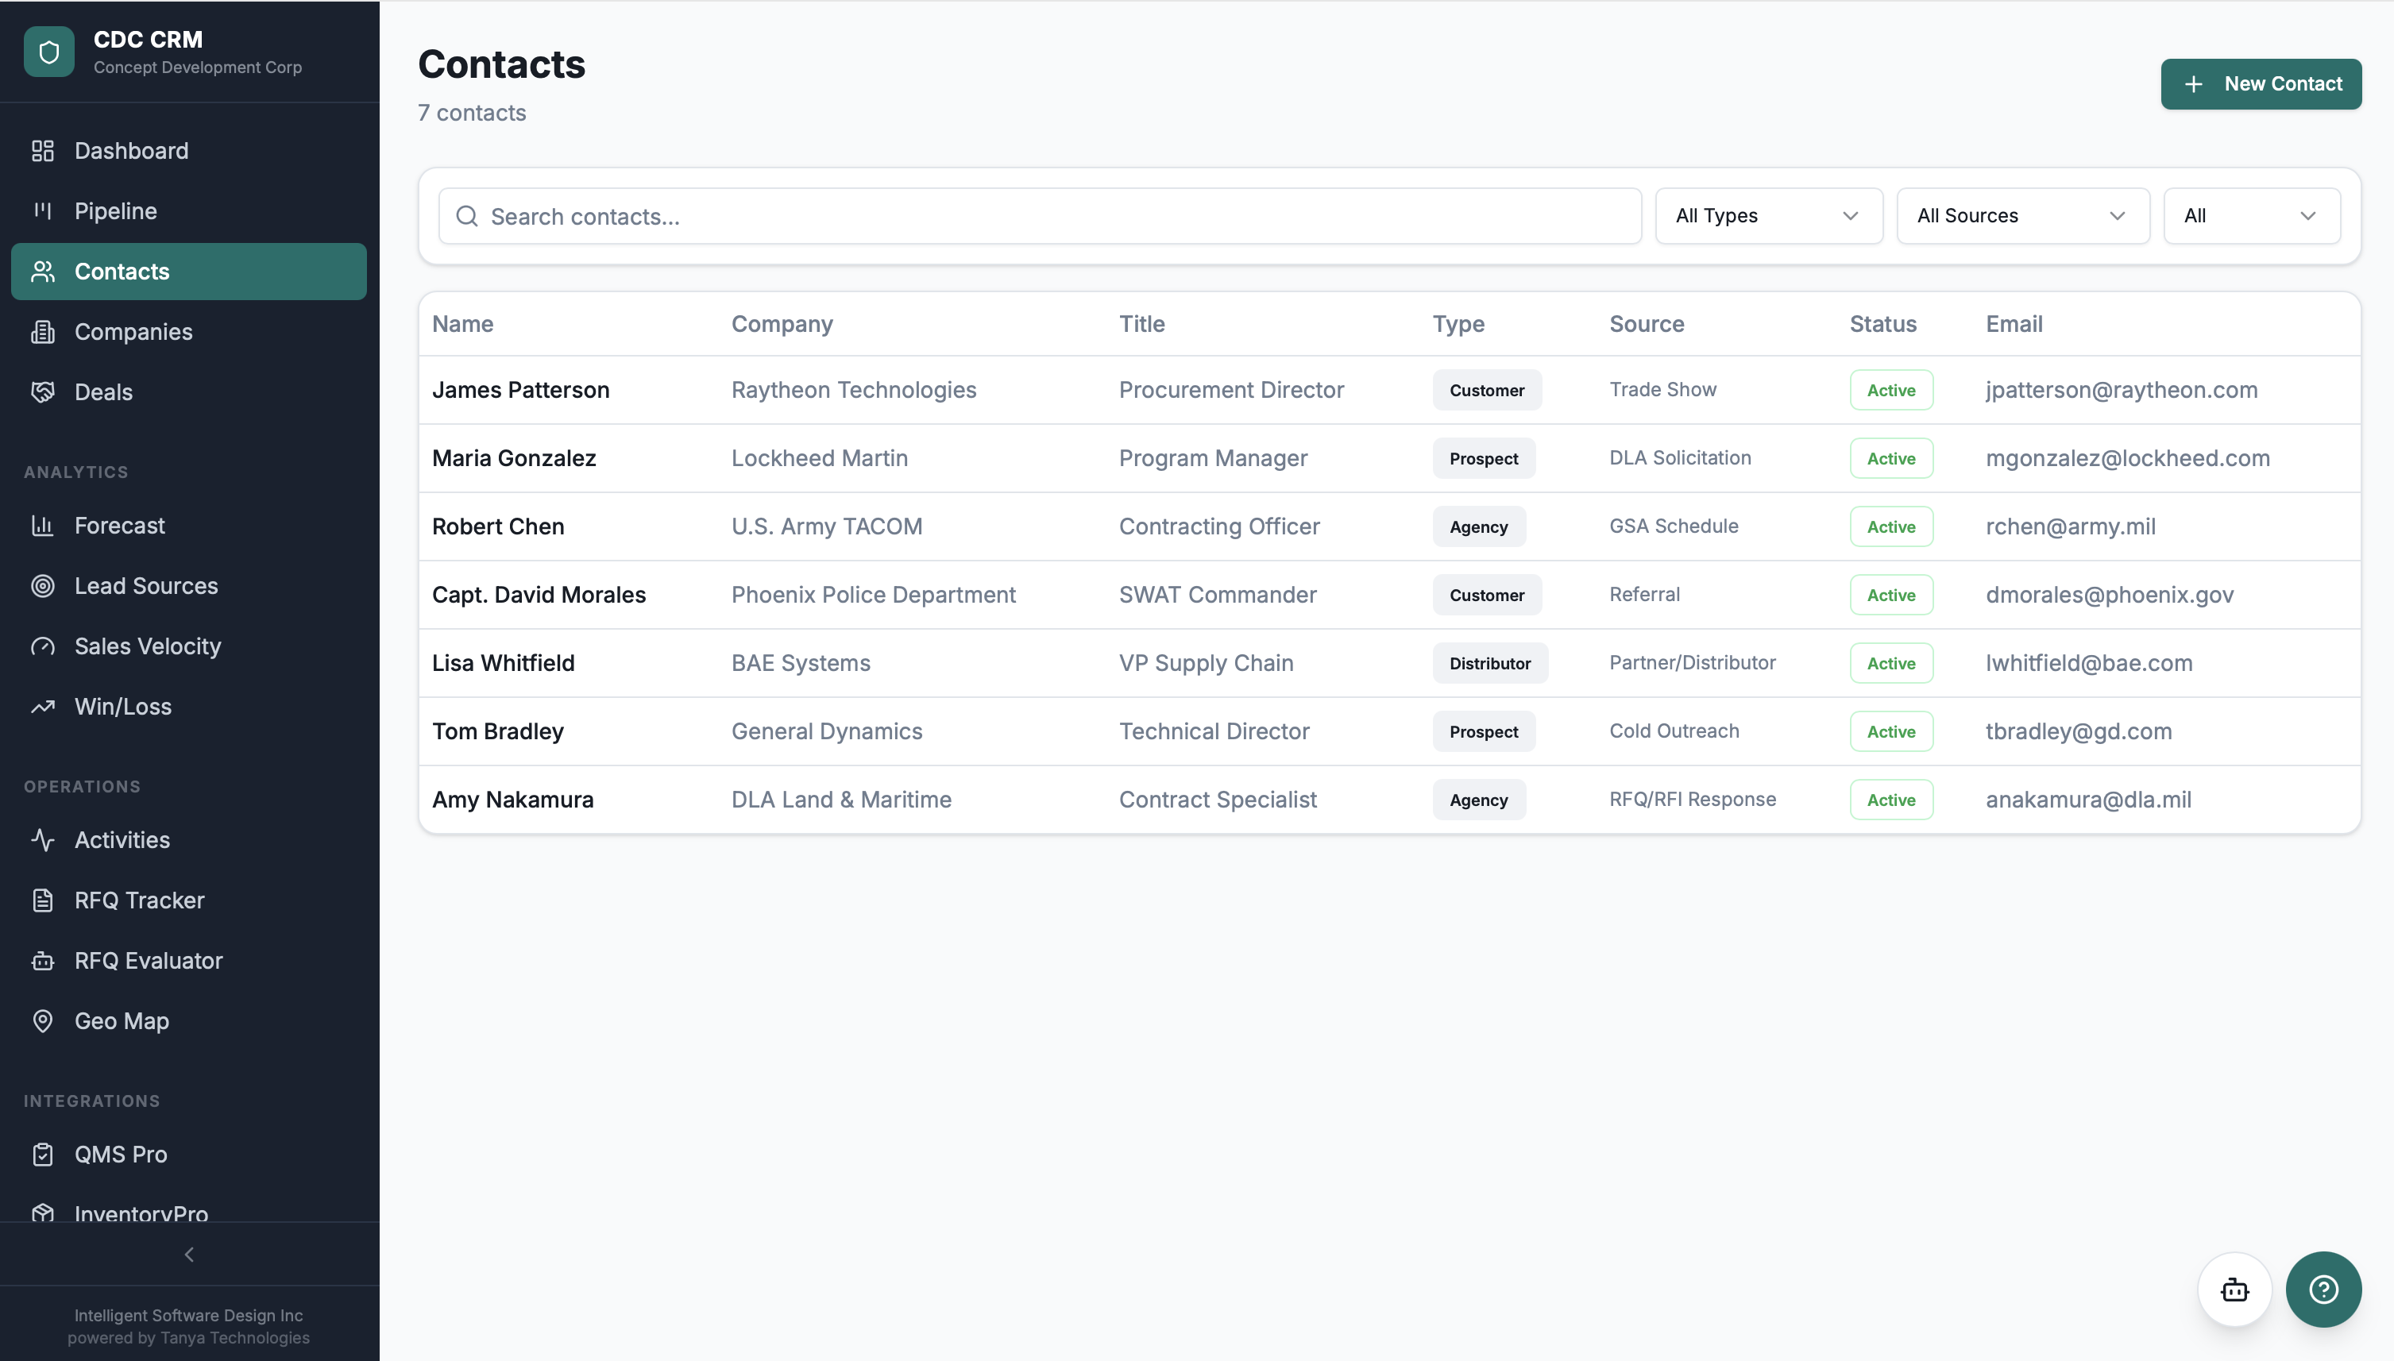Viewport: 2394px width, 1361px height.
Task: Open Sales Velocity label
Action: [x=148, y=646]
